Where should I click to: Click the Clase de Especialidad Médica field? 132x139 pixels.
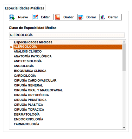67,35
